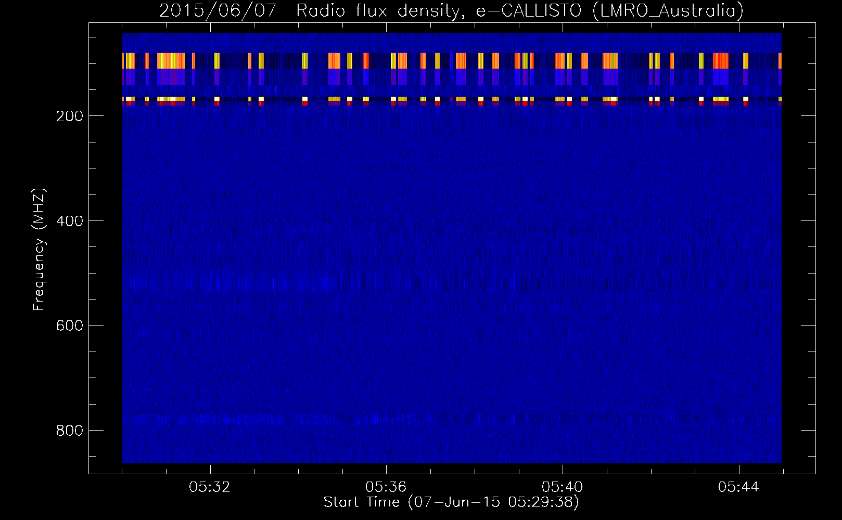Click the 05:36 time tick label
Viewport: 842px width, 520px height.
pyautogui.click(x=386, y=487)
